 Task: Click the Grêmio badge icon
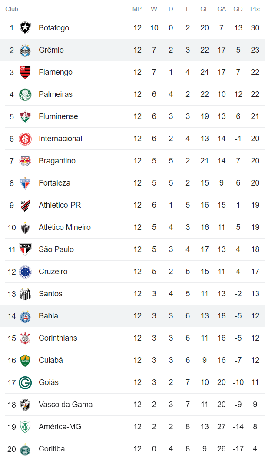click(26, 50)
